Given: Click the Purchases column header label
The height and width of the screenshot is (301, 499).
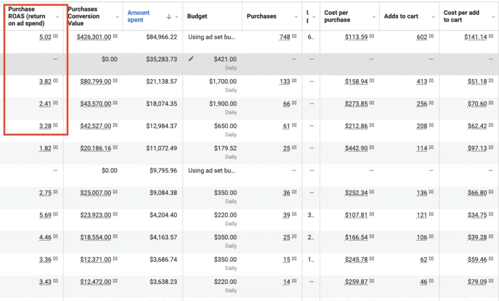Looking at the screenshot, I should 262,16.
